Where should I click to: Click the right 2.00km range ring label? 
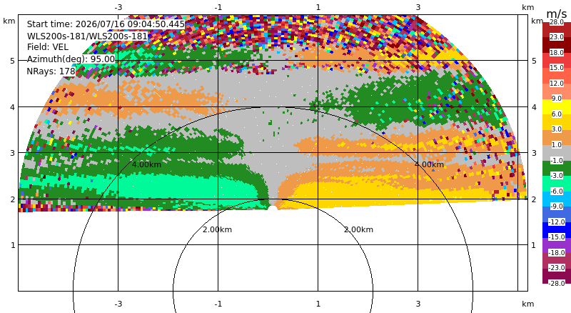359,229
